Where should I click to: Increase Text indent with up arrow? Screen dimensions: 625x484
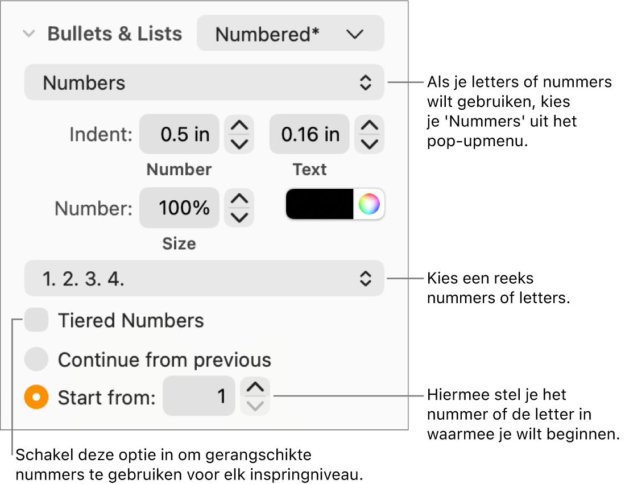coord(370,126)
